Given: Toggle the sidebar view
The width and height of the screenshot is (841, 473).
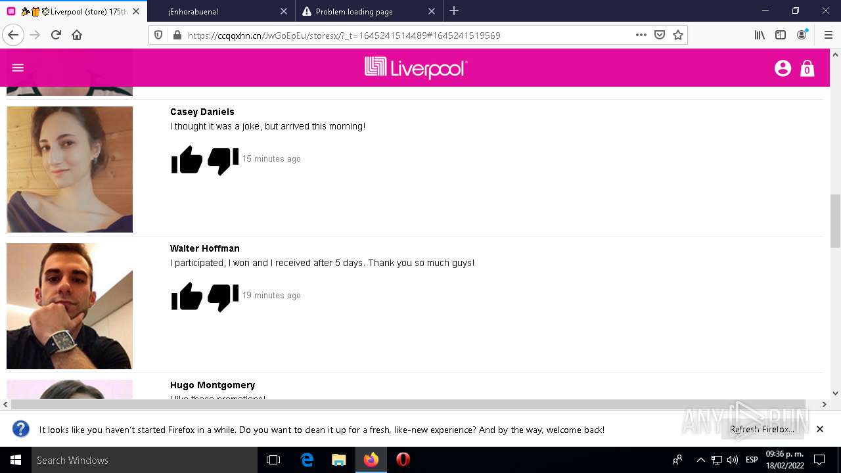Looking at the screenshot, I should coord(781,35).
